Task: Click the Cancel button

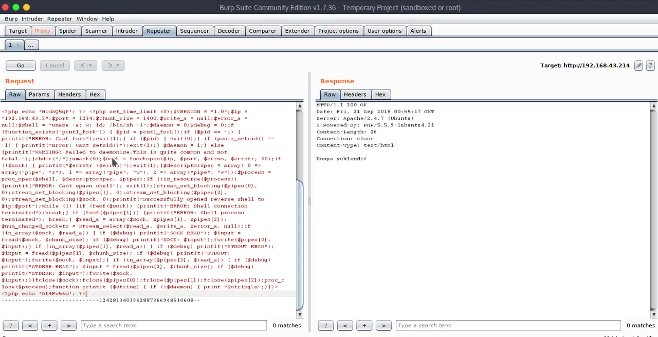Action: coord(54,66)
